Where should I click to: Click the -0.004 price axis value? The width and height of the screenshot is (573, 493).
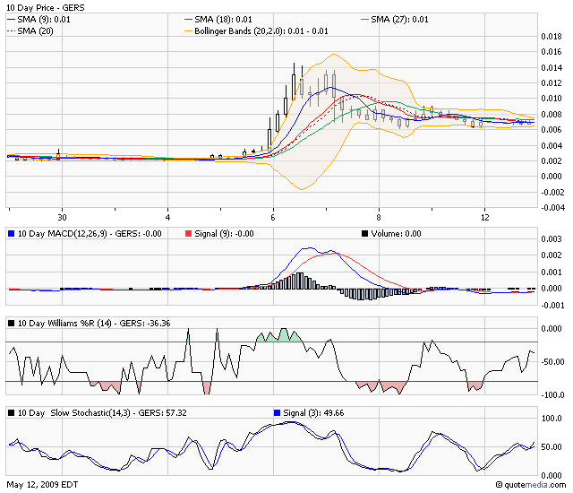pos(553,207)
